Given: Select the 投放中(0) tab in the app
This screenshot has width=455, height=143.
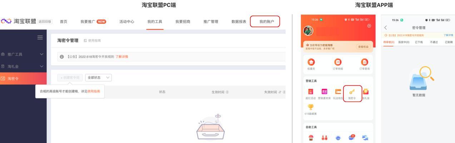Looking at the screenshot, I should (x=404, y=42).
